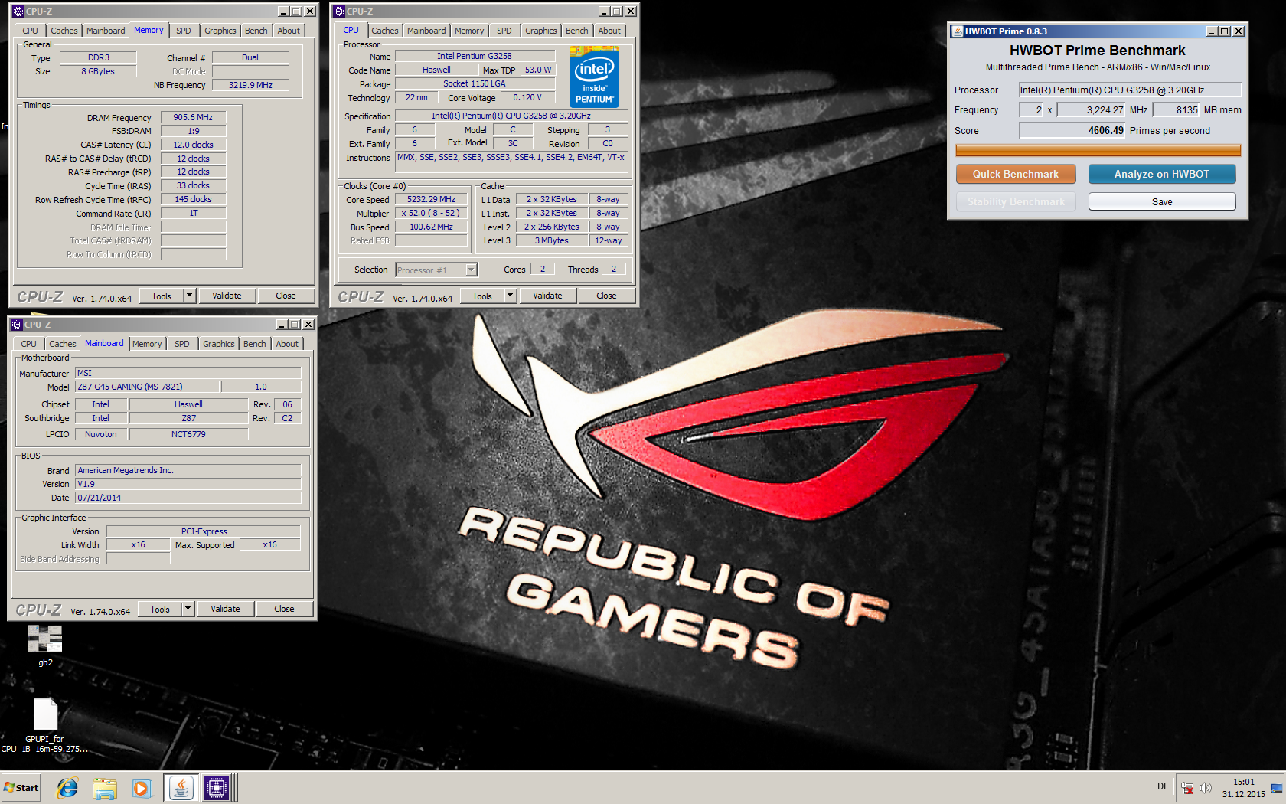
Task: Click the Core Voltage value 0.120 V
Action: [x=527, y=97]
